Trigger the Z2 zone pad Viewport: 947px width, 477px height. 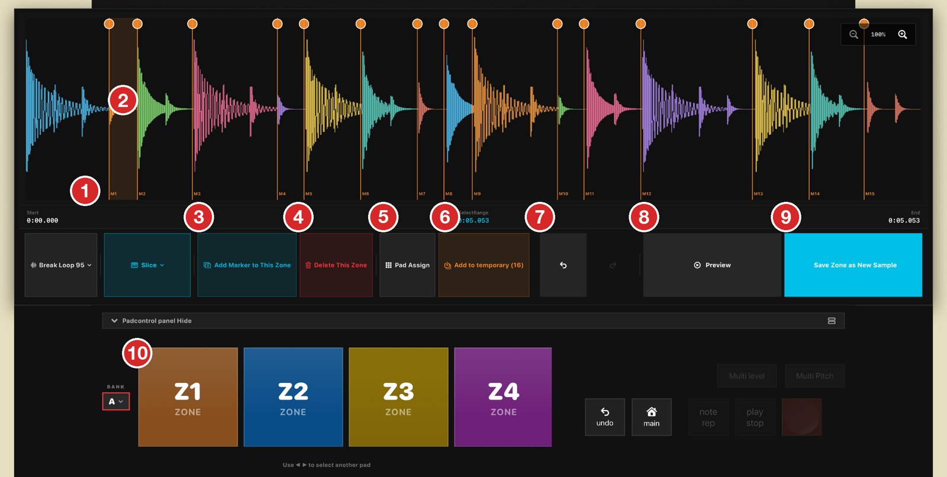click(x=293, y=397)
